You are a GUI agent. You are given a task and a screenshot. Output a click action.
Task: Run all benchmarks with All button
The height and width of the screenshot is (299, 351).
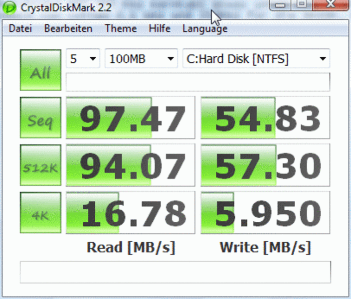[x=40, y=70]
